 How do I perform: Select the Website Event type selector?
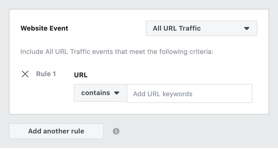201,28
